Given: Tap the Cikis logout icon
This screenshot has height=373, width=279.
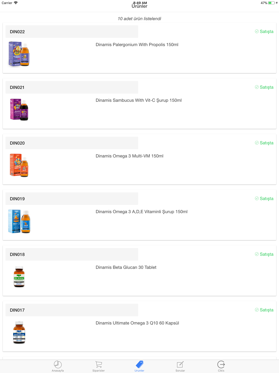Looking at the screenshot, I should [221, 364].
